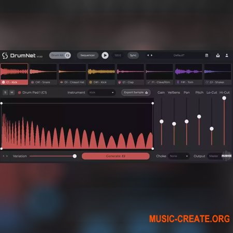233x233 pixels.
Task: Click the Generate button
Action: pos(115,156)
